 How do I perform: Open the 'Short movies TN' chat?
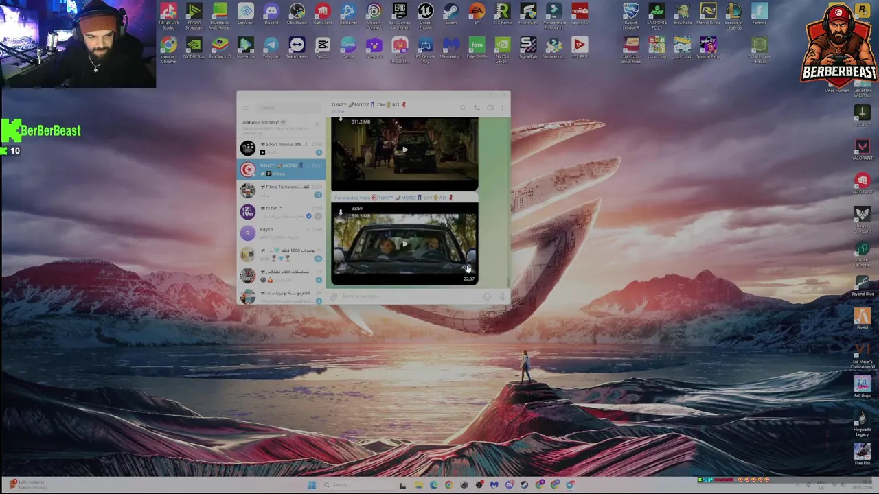tap(281, 148)
